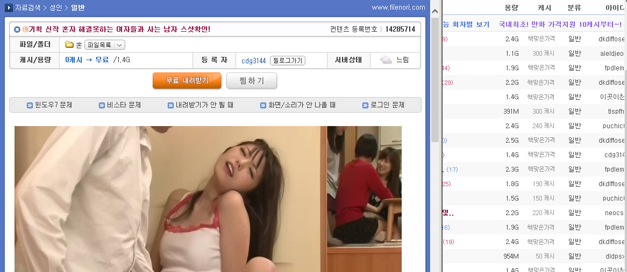Click the 아이디 column header in list
This screenshot has height=272, width=627.
pos(615,8)
